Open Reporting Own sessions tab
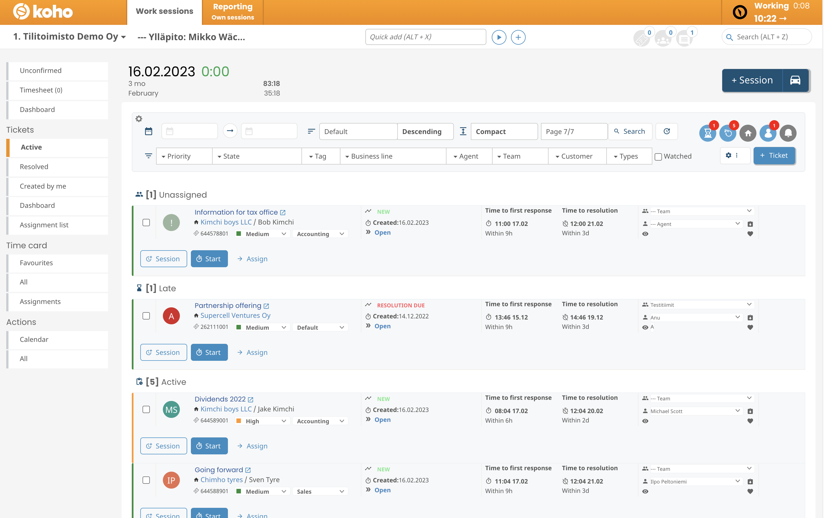The width and height of the screenshot is (824, 518). 233,12
